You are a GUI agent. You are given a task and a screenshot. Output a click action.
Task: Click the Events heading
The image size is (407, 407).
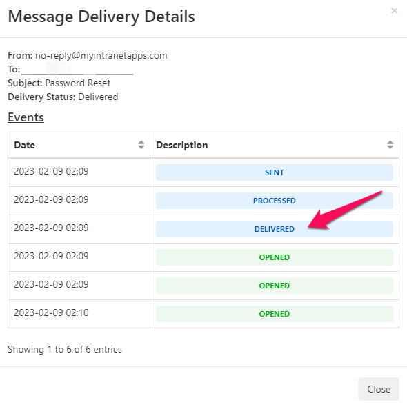tap(26, 117)
